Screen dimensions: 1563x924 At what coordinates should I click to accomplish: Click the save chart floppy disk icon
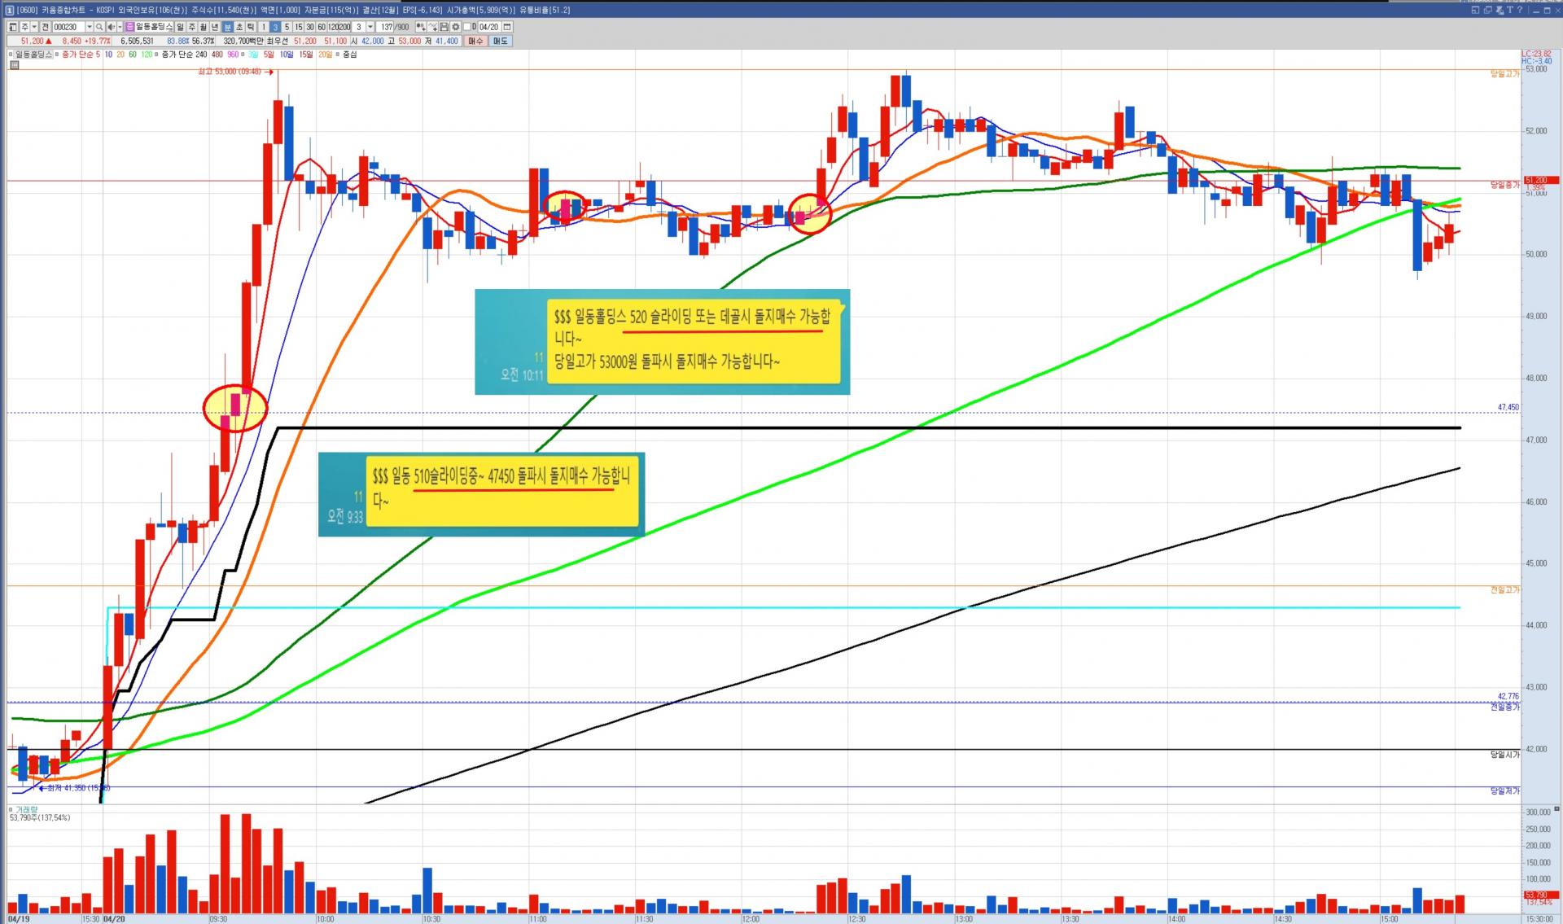coord(444,27)
